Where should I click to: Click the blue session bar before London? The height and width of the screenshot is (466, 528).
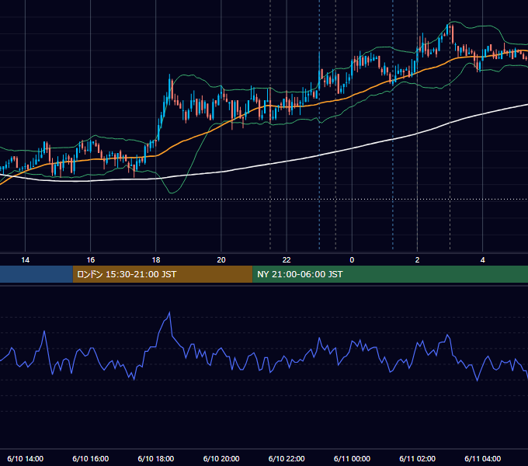click(x=36, y=274)
